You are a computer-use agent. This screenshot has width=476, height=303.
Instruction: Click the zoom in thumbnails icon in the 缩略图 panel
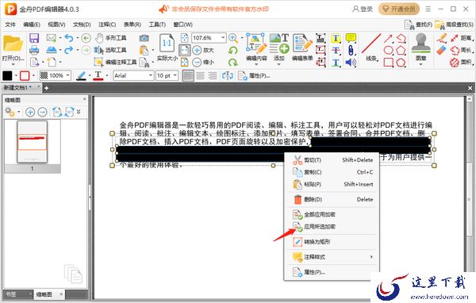[30, 112]
